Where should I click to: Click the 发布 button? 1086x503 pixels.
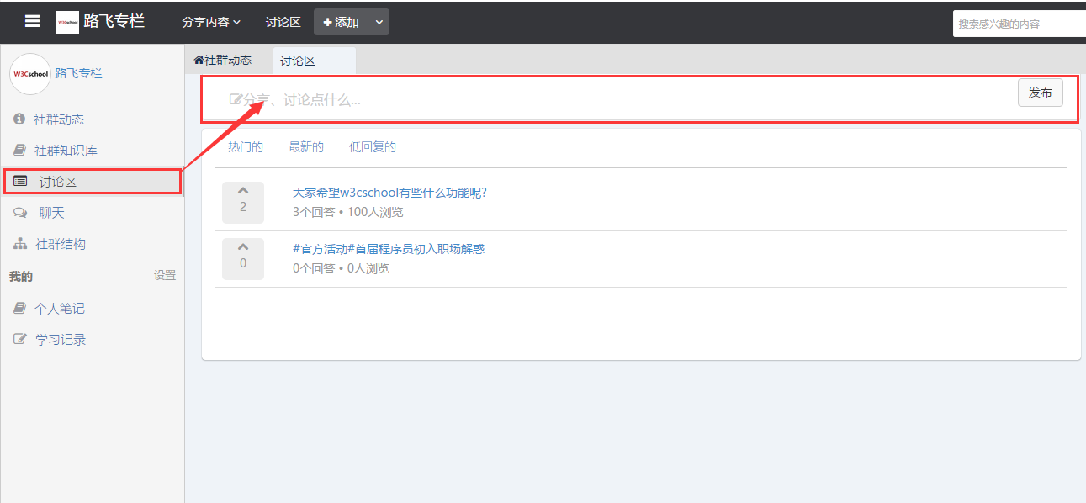[1040, 93]
